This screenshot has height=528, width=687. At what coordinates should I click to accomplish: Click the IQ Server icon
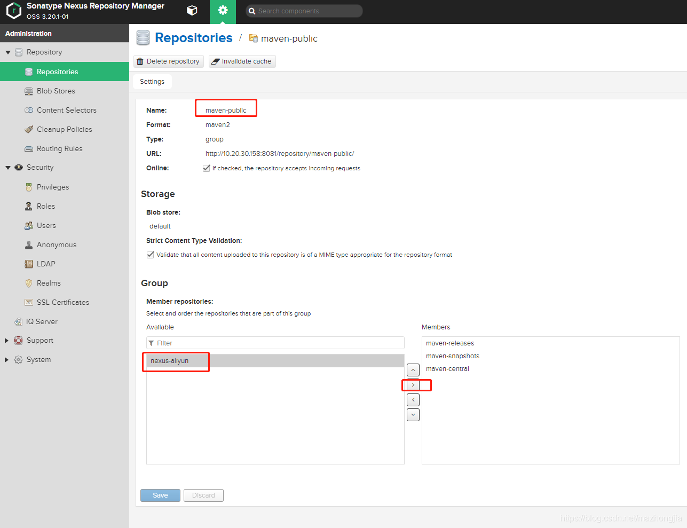[x=18, y=321]
